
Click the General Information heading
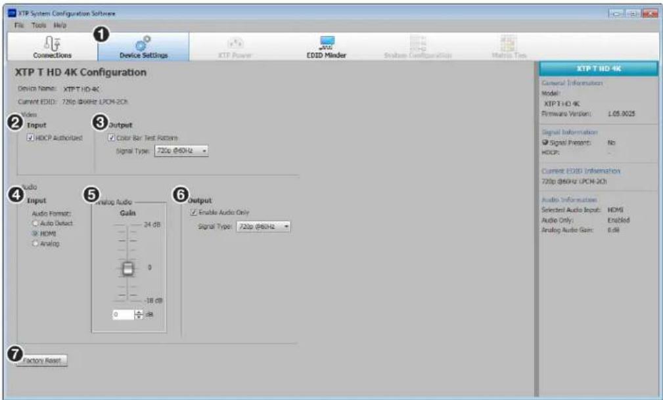point(572,83)
